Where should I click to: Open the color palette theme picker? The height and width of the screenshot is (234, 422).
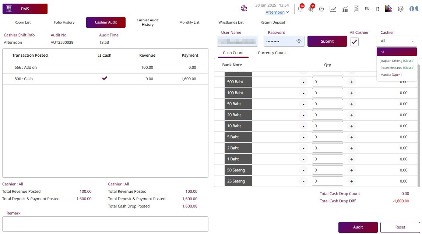pos(388,9)
